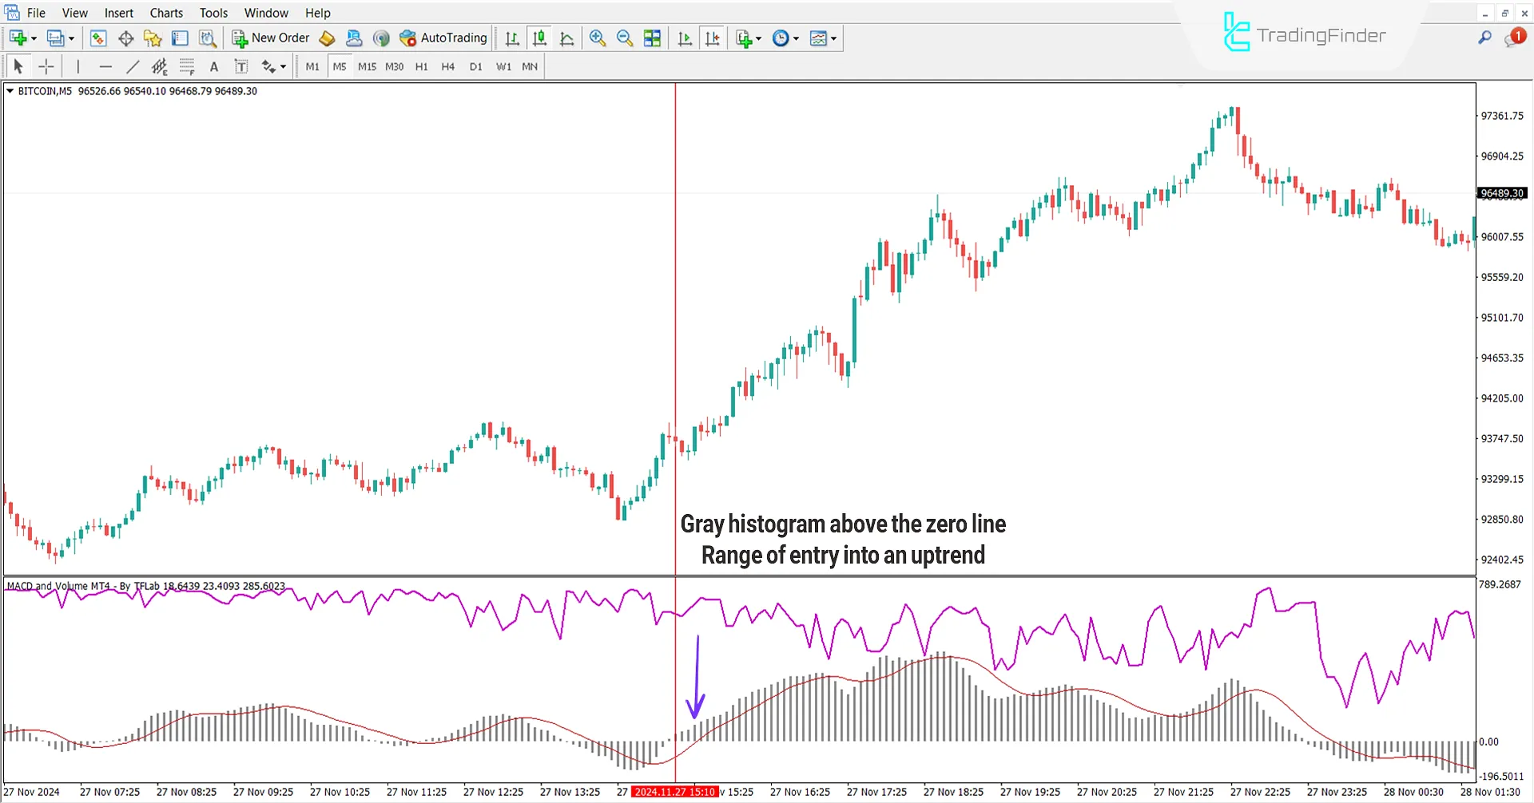Open the Arrows tool dropdown
The height and width of the screenshot is (803, 1534).
(284, 66)
